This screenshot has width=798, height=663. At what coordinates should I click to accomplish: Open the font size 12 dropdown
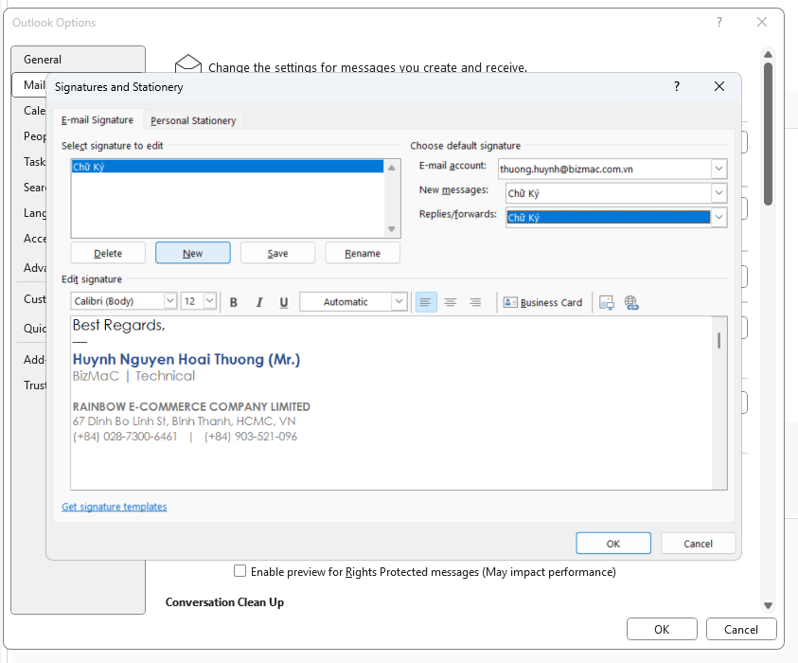point(210,301)
